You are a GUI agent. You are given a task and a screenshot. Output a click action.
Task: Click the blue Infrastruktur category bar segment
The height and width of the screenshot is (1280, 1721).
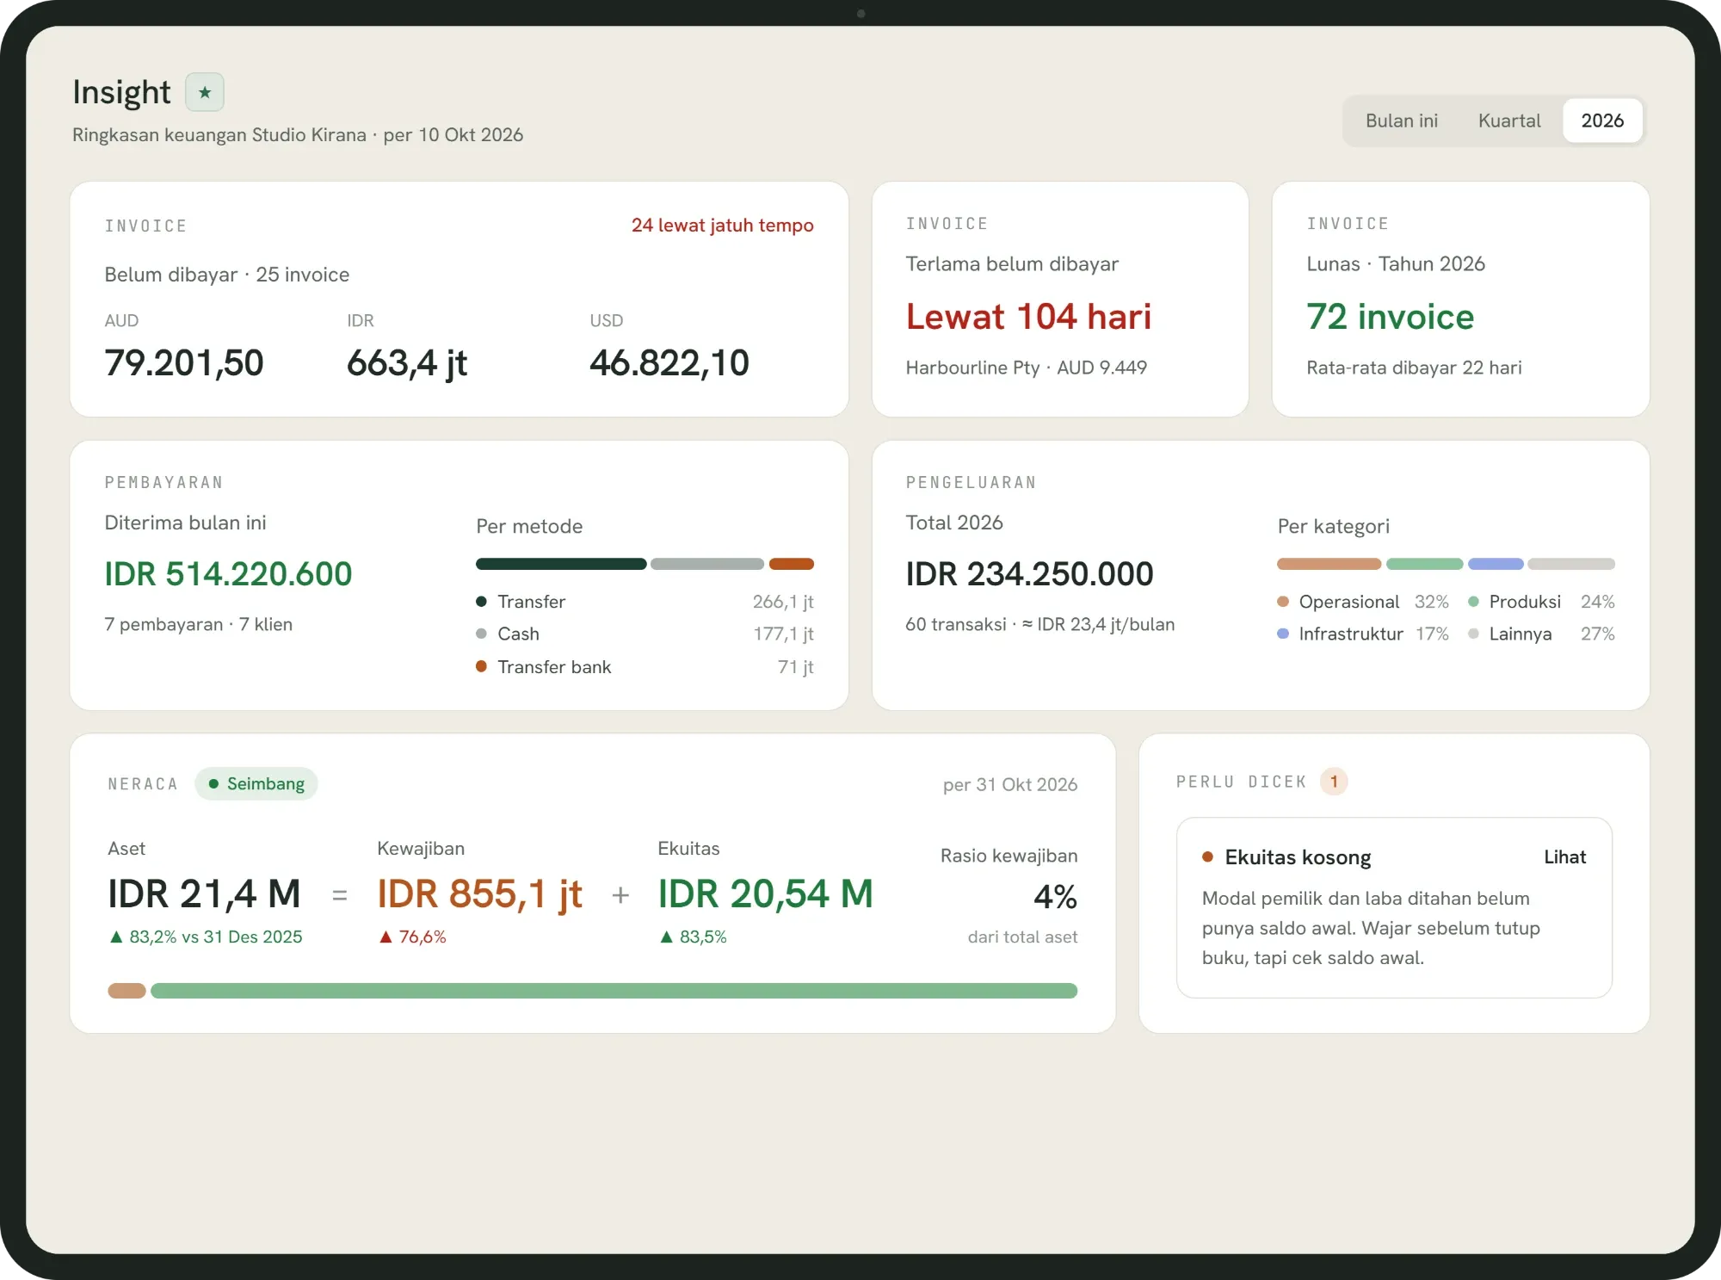1496,564
